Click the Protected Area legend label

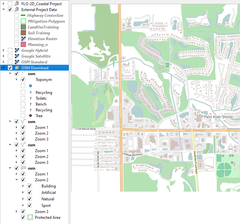(47, 218)
